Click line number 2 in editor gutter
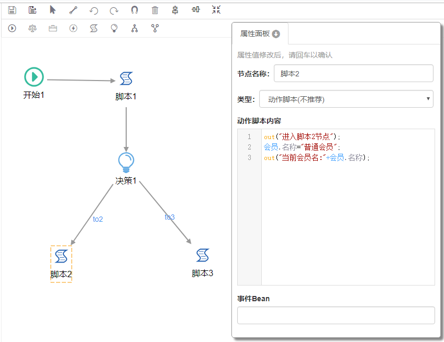 (x=249, y=147)
